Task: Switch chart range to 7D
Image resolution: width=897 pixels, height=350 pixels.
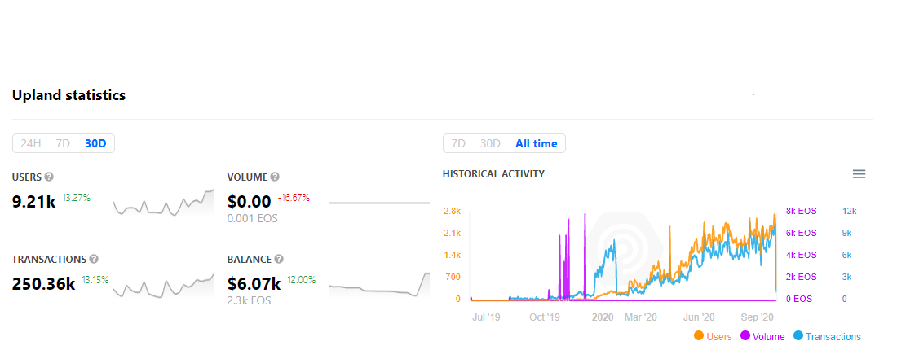Action: click(x=459, y=143)
